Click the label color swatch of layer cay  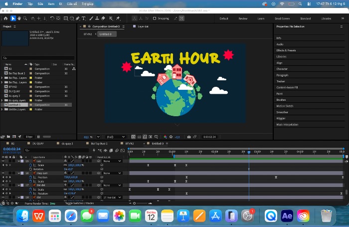[22, 161]
